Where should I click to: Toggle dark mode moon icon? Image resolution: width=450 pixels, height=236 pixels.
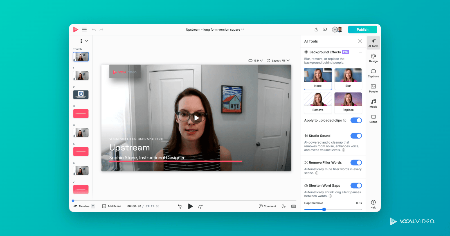[x=283, y=206]
